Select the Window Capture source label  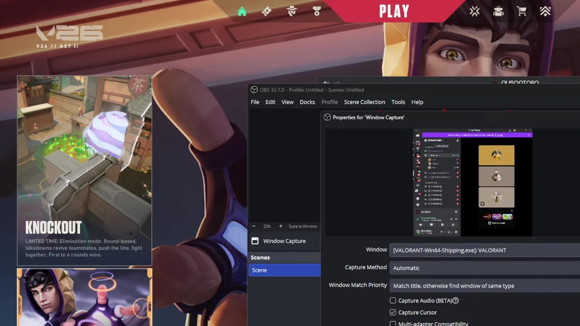285,241
